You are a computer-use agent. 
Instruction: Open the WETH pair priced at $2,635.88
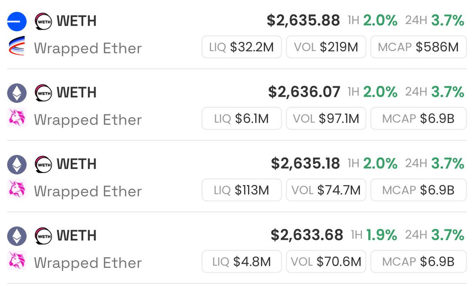[x=303, y=21]
